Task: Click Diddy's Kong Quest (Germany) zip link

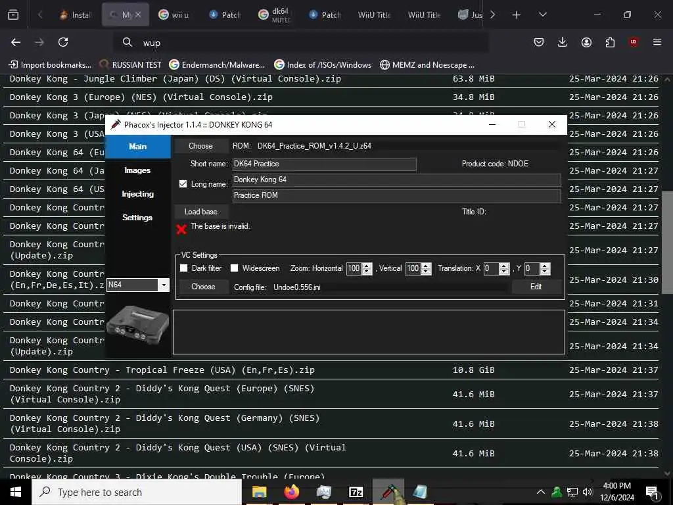Action: [x=164, y=423]
